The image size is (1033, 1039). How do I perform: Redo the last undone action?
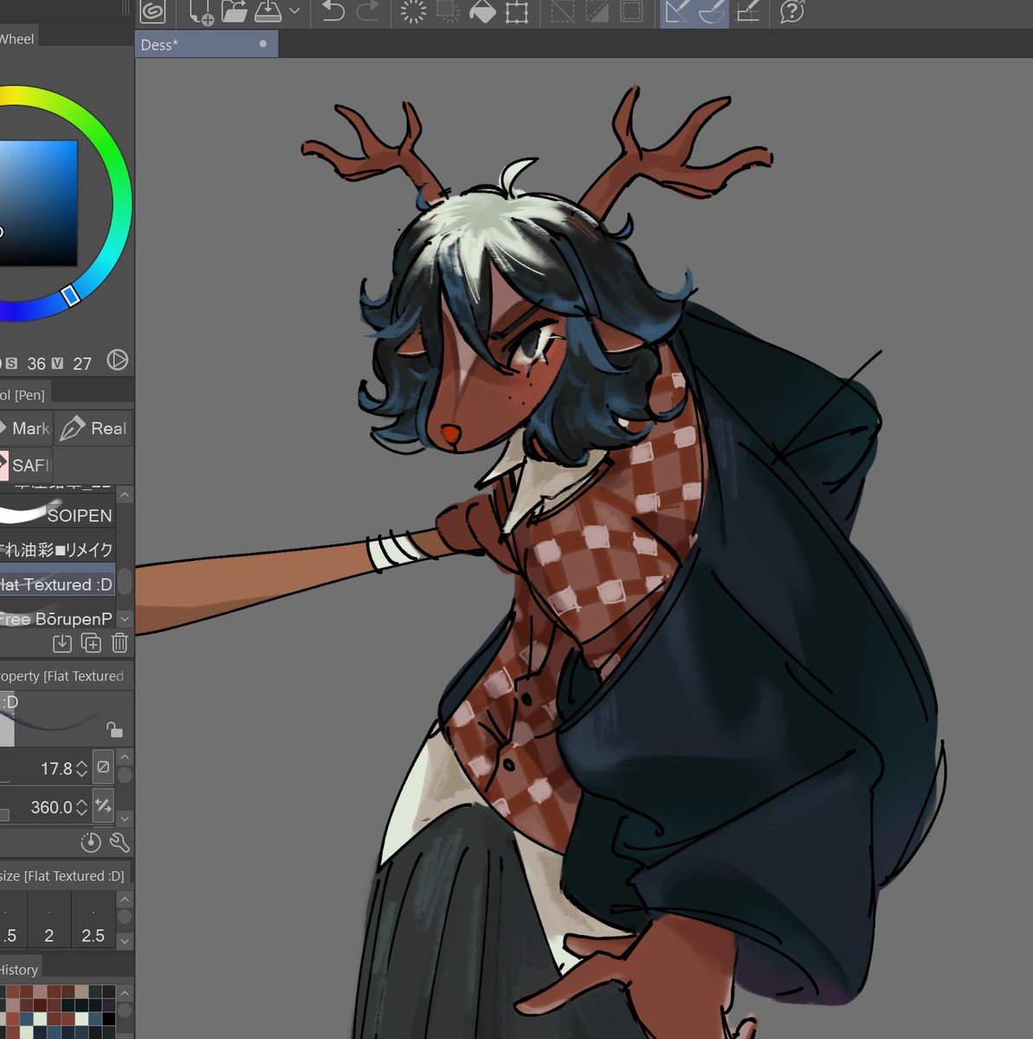tap(368, 11)
